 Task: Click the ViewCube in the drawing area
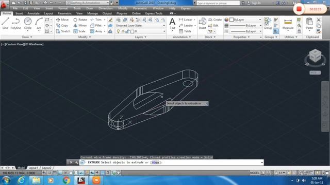click(x=315, y=56)
